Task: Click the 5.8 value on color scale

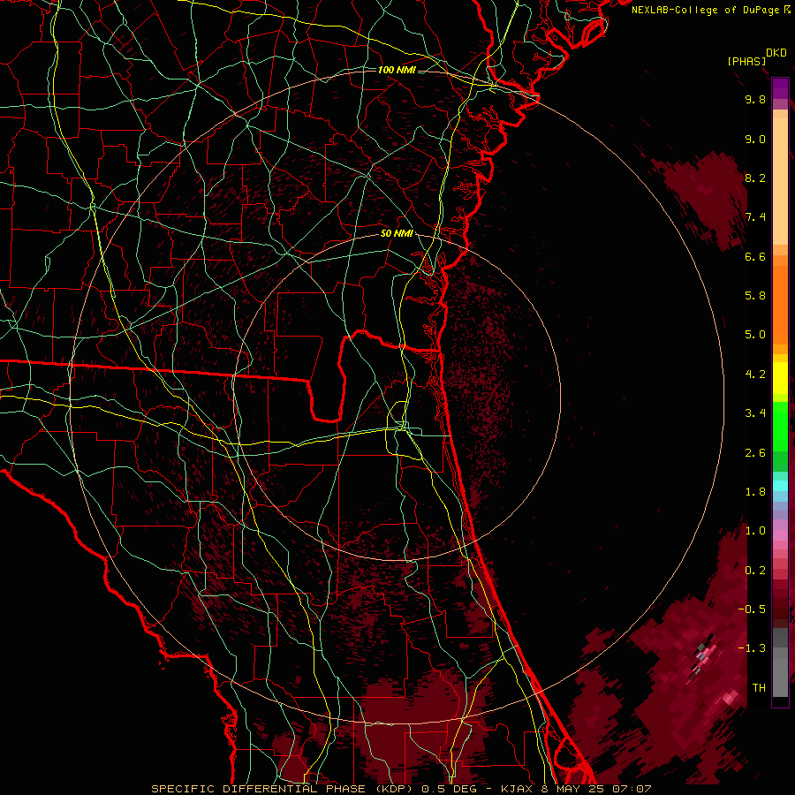Action: point(755,296)
